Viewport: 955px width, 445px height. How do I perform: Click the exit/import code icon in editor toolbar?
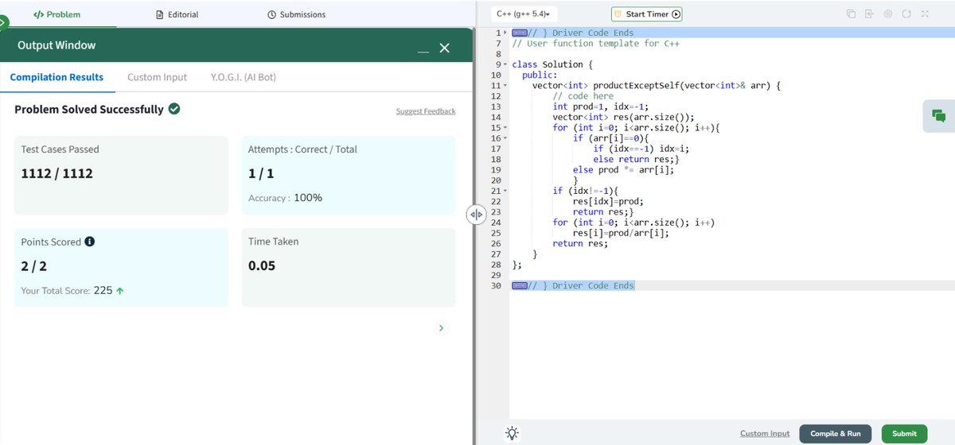(869, 14)
